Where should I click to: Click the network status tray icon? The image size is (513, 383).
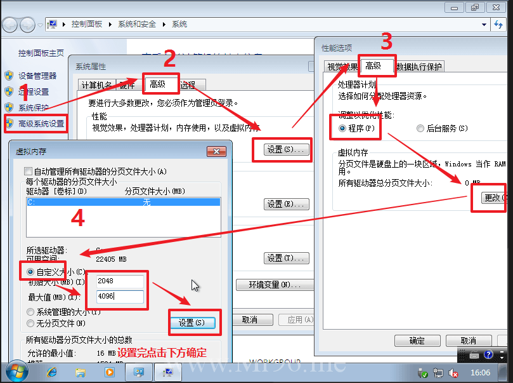tap(438, 373)
